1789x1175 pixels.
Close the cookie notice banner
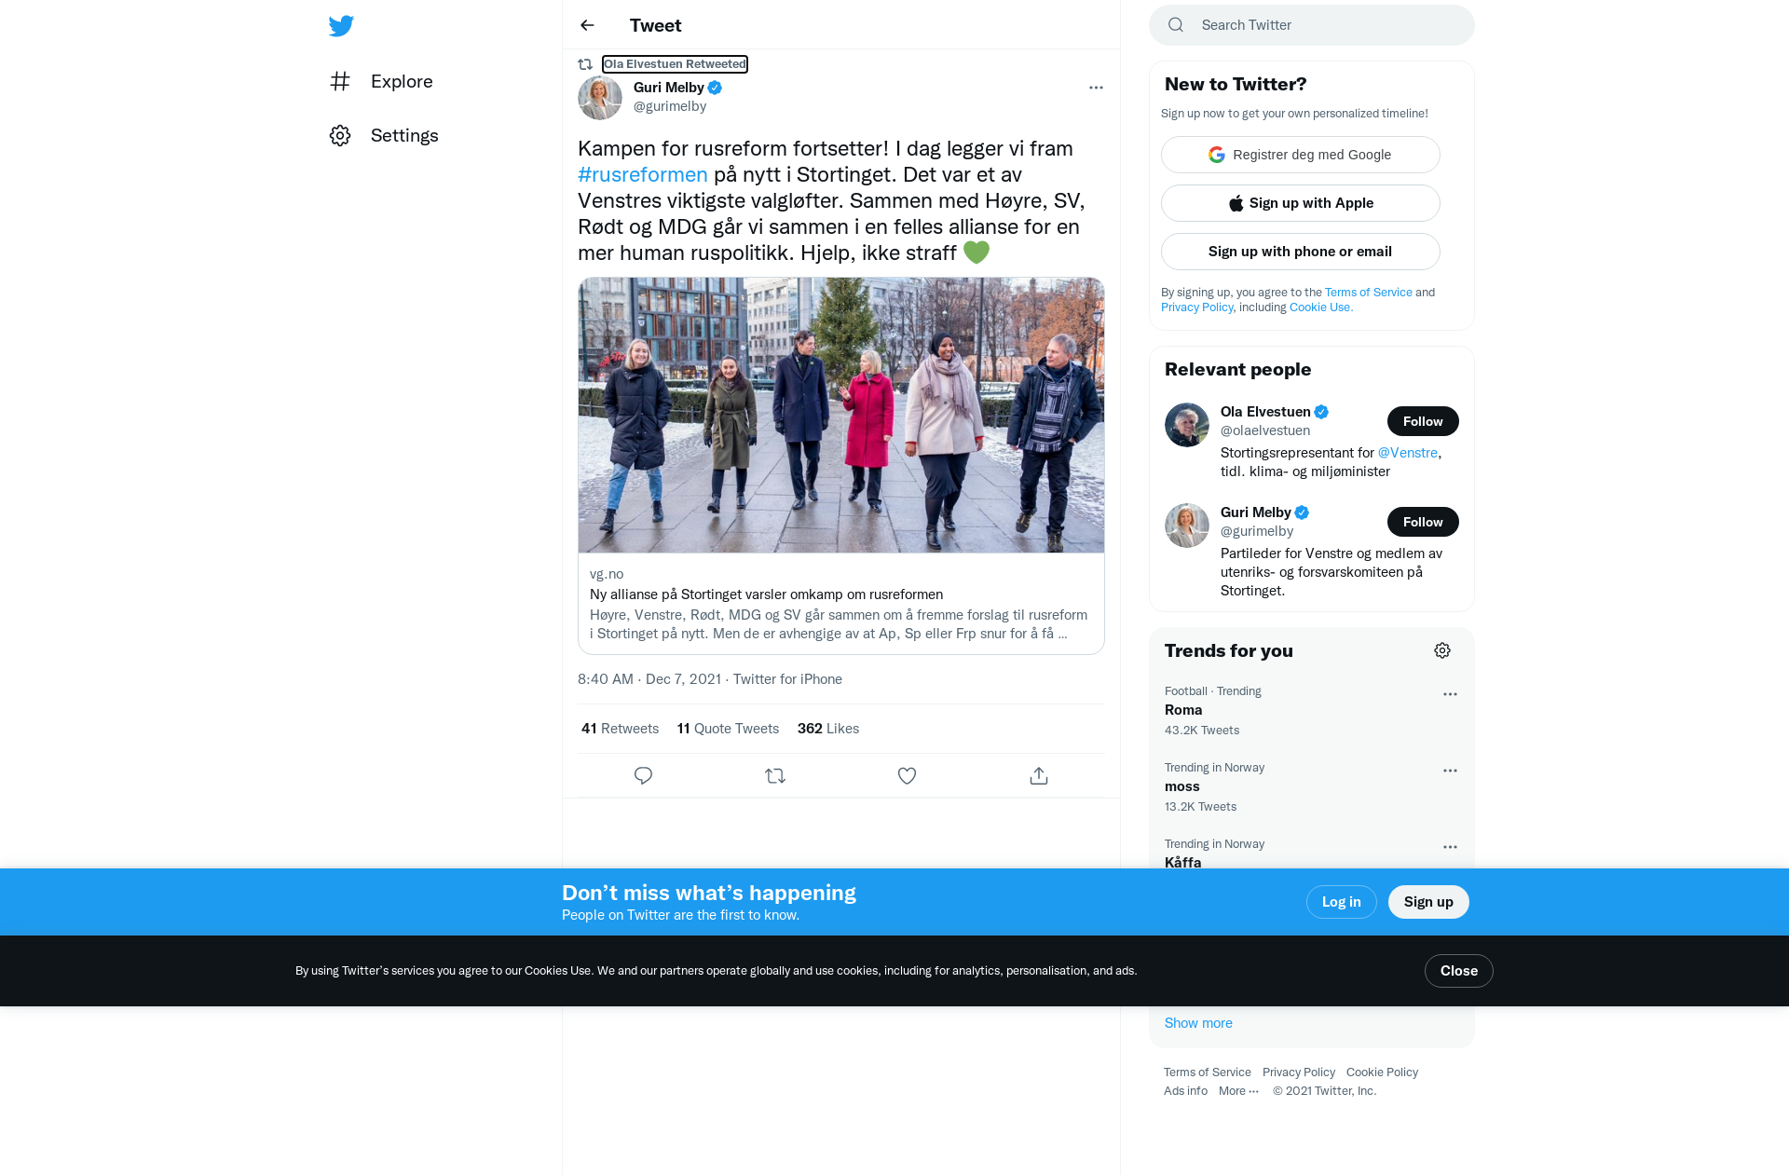click(x=1458, y=971)
